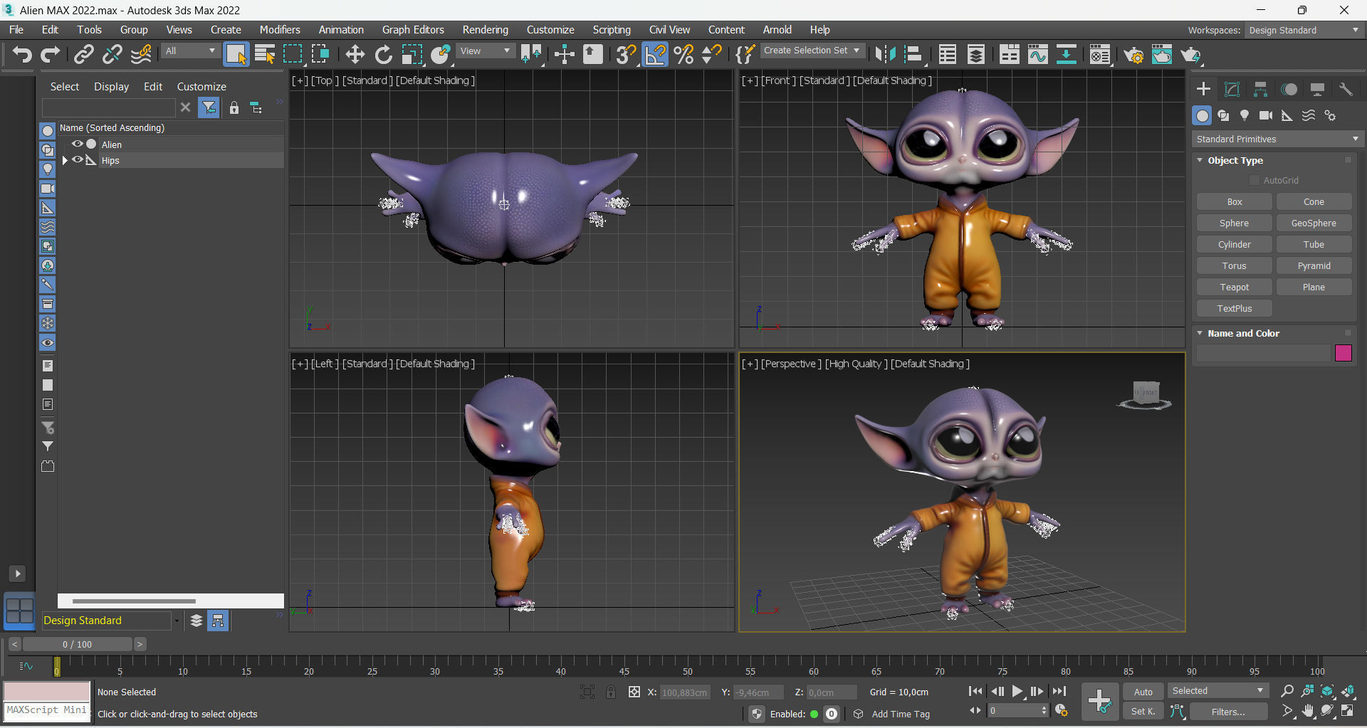
Task: Click the Scene Explorer horizontal scrollbar
Action: pos(134,601)
